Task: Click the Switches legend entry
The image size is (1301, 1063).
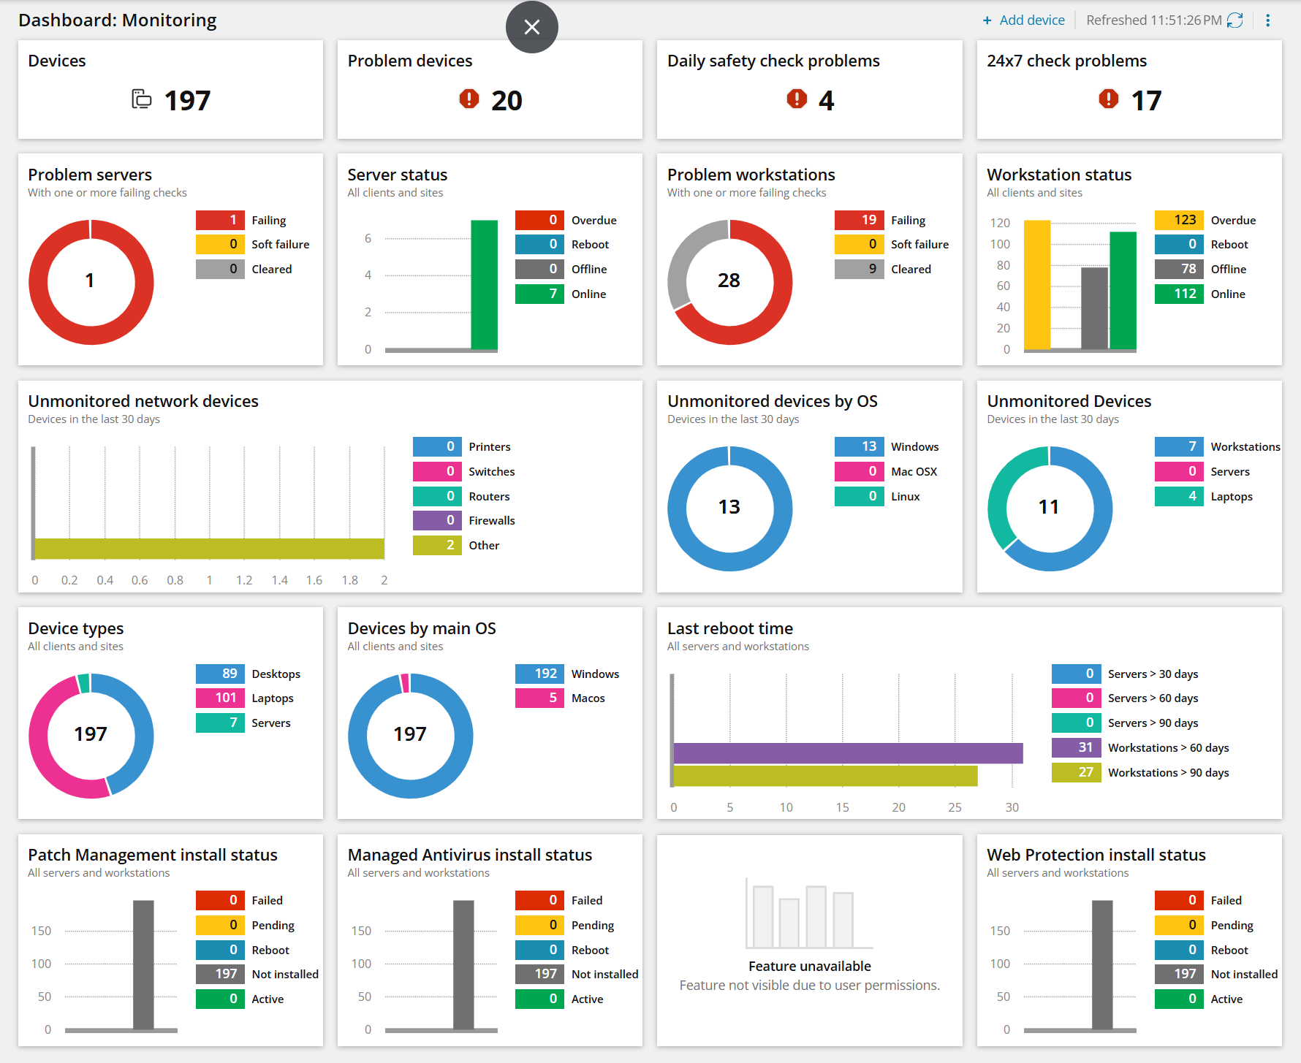Action: coord(464,471)
